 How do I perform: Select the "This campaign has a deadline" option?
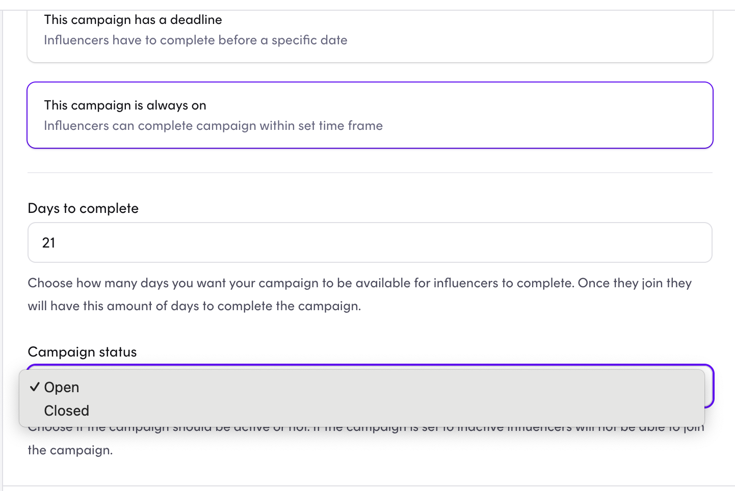click(370, 36)
